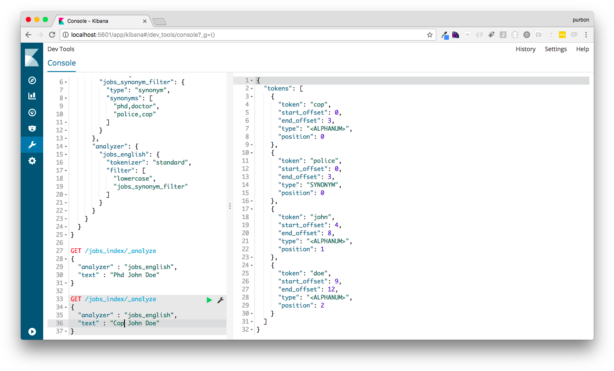The width and height of the screenshot is (614, 371).
Task: Open Management with the gear icon
Action: pos(32,161)
